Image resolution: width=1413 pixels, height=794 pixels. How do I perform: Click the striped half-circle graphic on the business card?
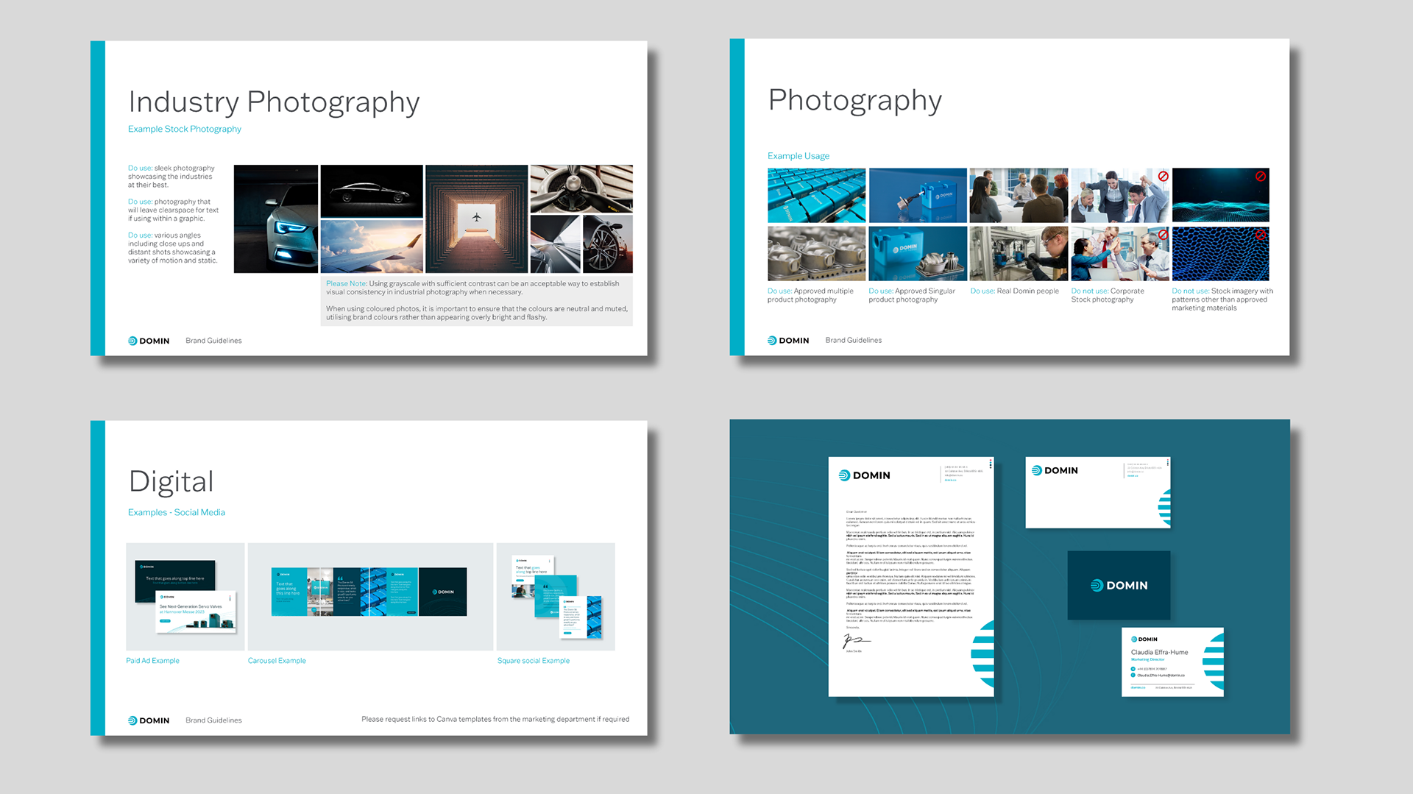(x=1213, y=660)
